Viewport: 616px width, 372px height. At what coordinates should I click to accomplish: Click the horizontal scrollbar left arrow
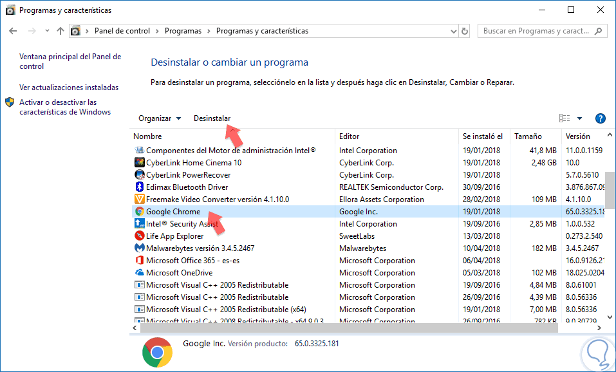135,328
